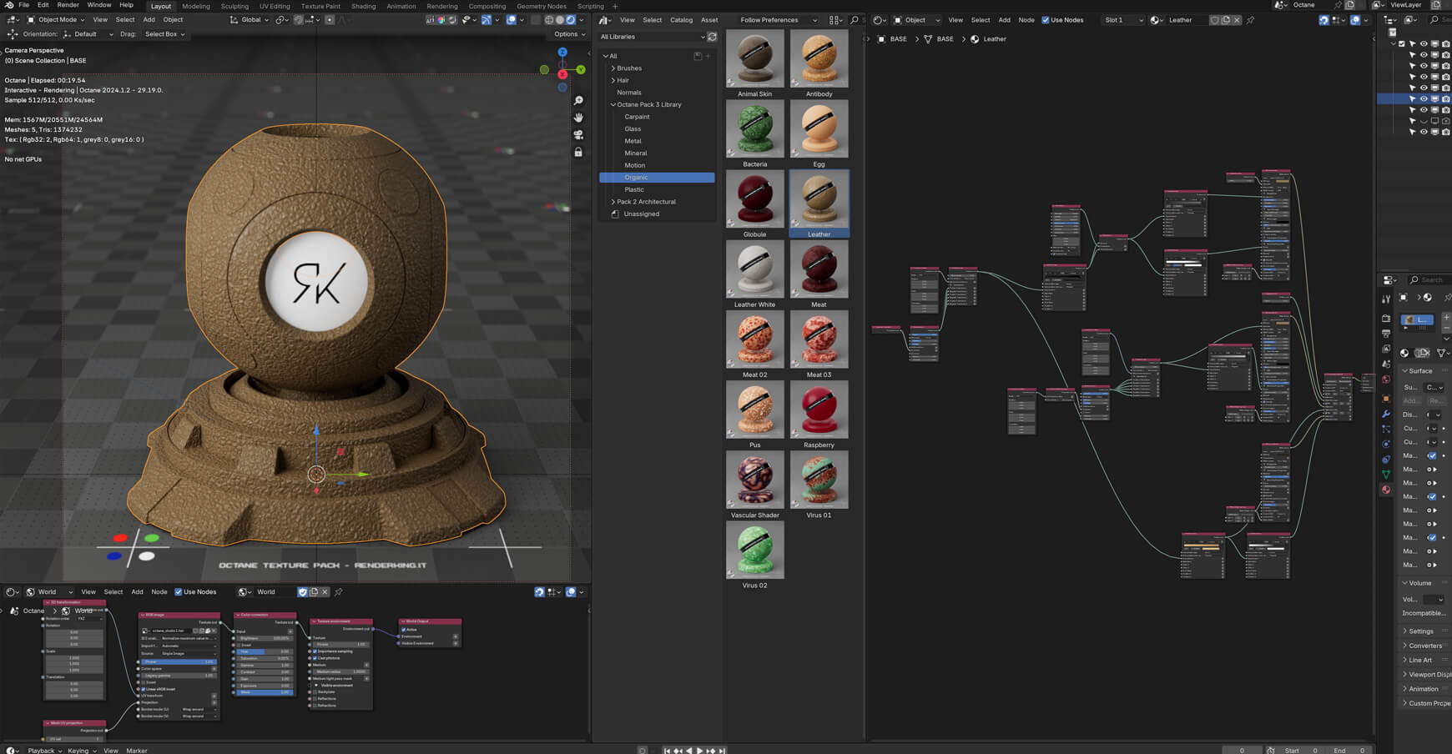Image resolution: width=1452 pixels, height=754 pixels.
Task: Toggle the show overlays button in viewport header
Action: point(512,20)
